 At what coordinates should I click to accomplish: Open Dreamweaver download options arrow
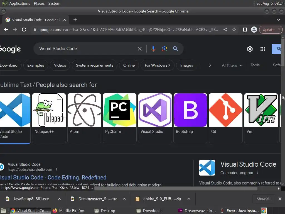pos(124,199)
